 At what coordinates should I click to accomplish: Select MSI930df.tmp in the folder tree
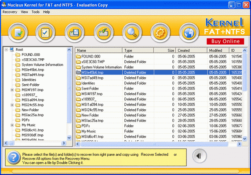33,135
